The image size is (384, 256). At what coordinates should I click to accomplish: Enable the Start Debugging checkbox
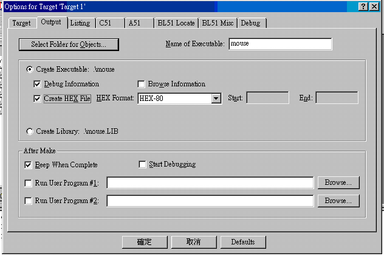coord(143,164)
